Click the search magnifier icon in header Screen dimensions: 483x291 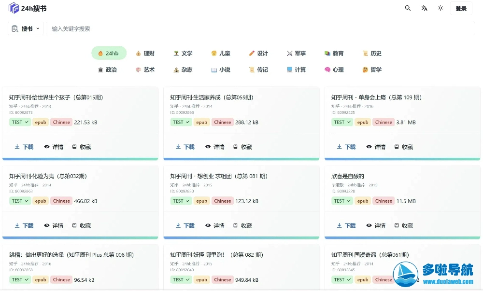pyautogui.click(x=408, y=8)
